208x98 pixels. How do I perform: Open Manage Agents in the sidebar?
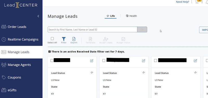[x=21, y=65]
